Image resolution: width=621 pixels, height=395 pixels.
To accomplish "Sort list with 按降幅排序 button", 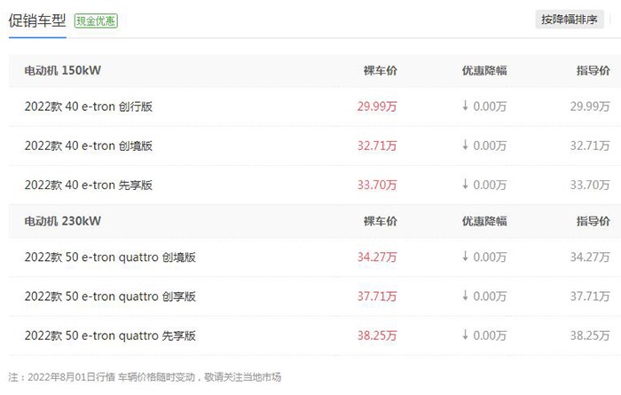I will pyautogui.click(x=570, y=19).
